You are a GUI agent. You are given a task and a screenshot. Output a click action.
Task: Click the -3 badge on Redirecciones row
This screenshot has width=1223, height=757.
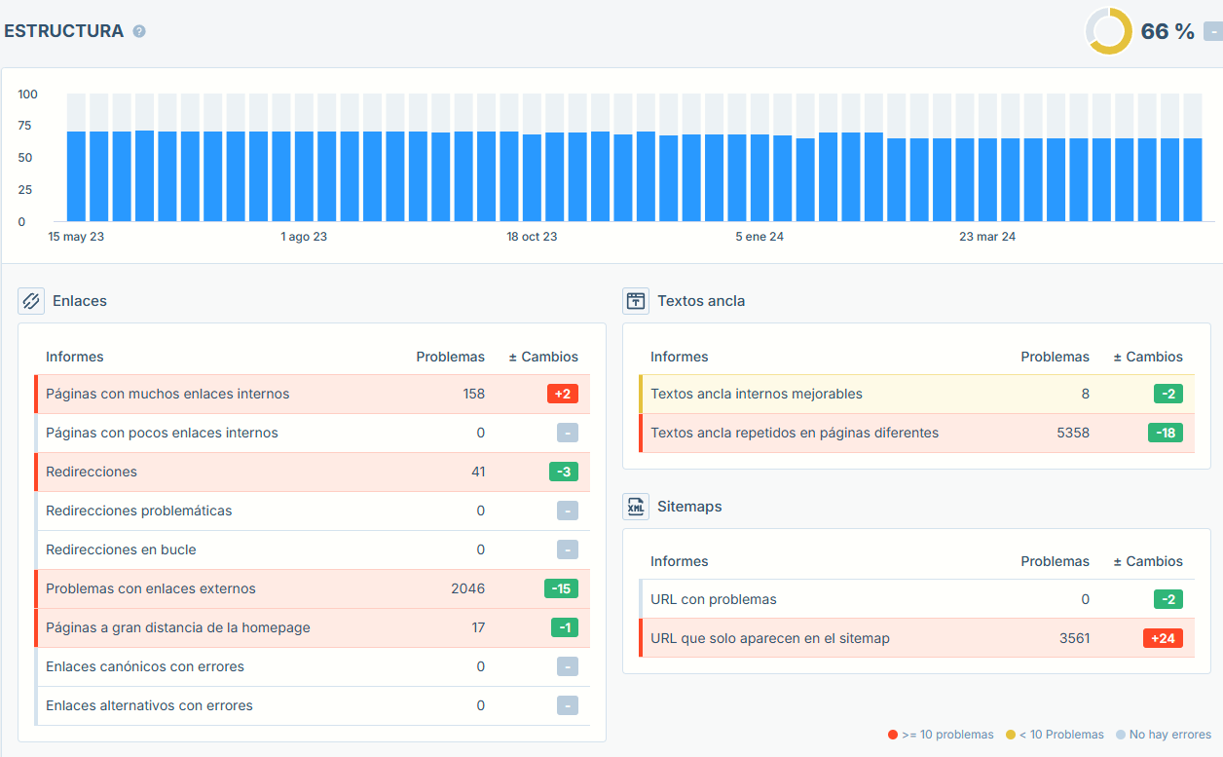(566, 472)
